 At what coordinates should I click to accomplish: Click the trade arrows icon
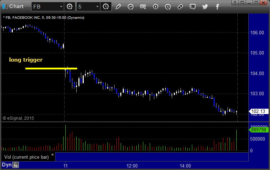180,7
